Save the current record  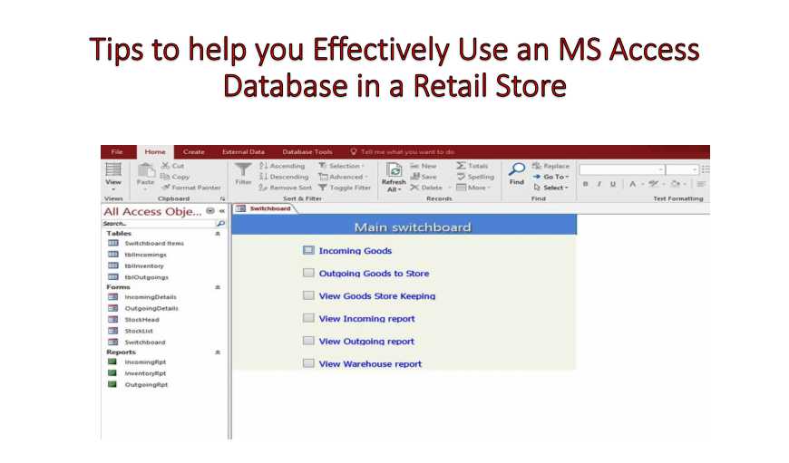point(424,177)
